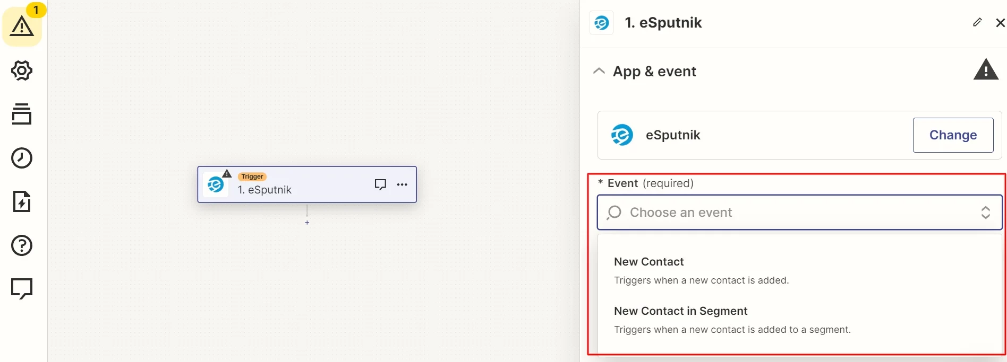
Task: Toggle the event dropdown arrows
Action: click(985, 213)
